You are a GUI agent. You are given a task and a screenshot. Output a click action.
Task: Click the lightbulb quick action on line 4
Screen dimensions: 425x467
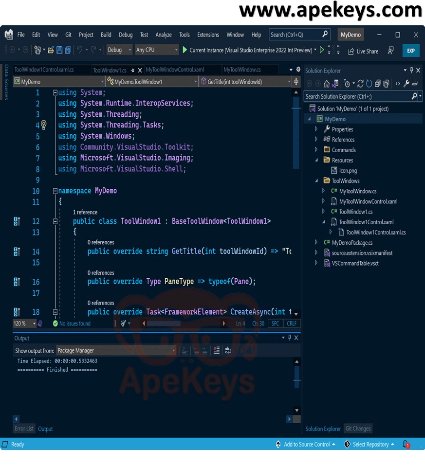pos(44,125)
